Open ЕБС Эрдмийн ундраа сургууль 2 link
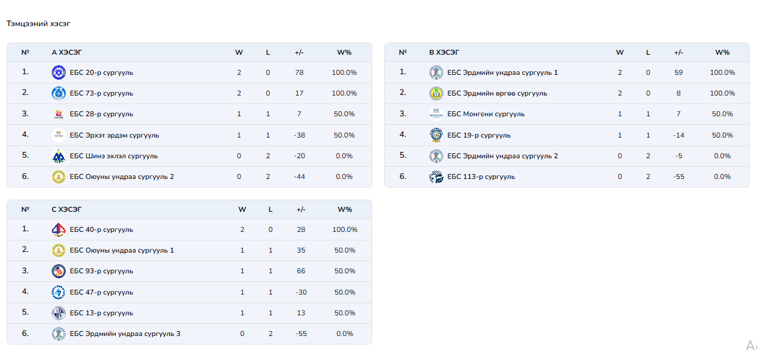 point(502,156)
